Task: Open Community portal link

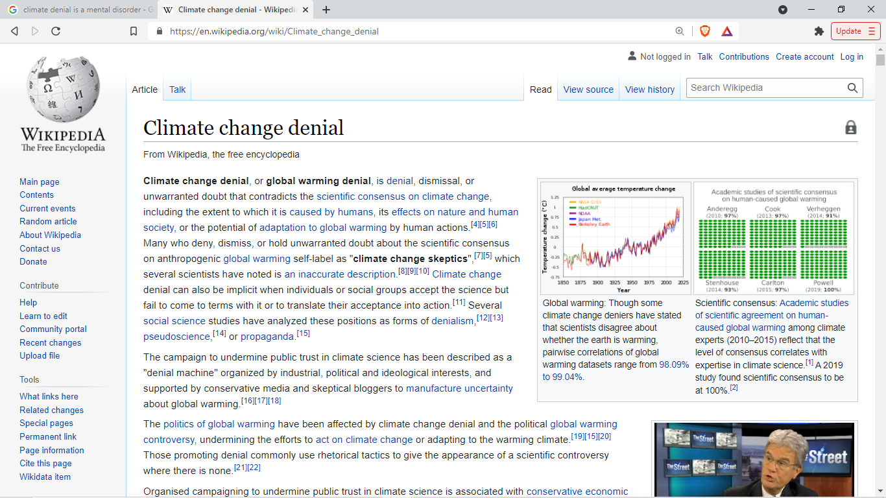Action: pyautogui.click(x=53, y=329)
